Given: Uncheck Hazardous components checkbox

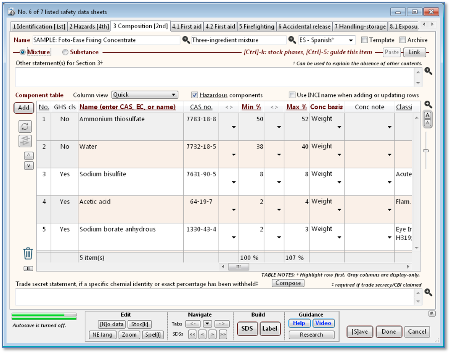Looking at the screenshot, I should pyautogui.click(x=195, y=95).
